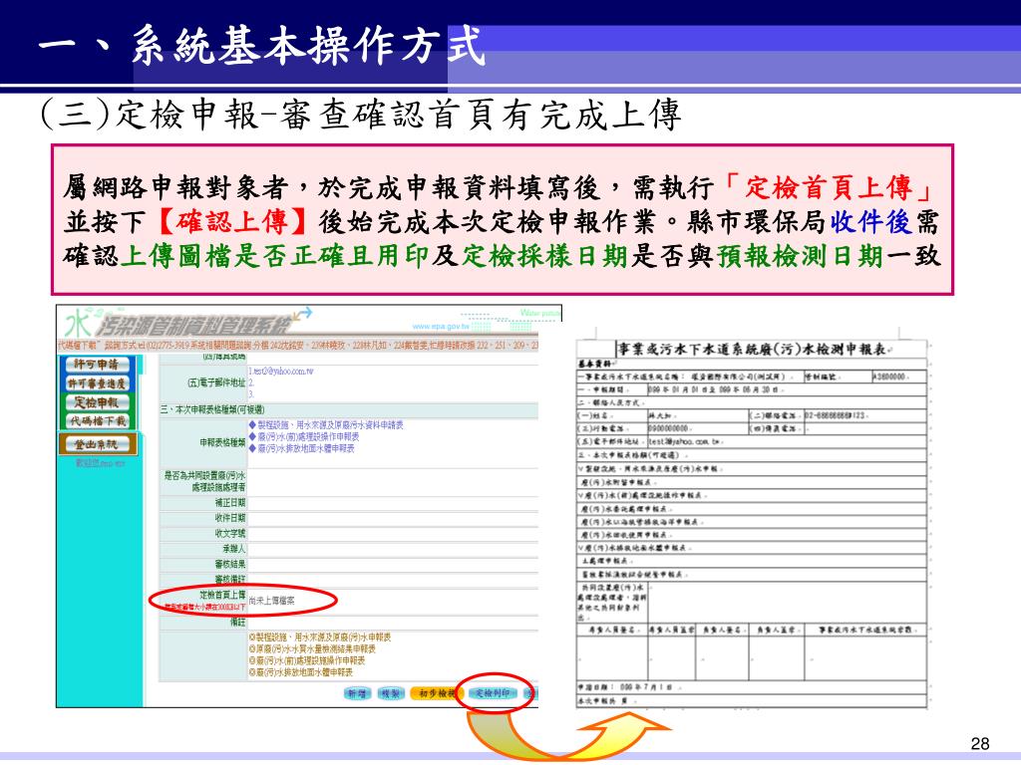This screenshot has width=1021, height=765.
Task: Click the 新增 button
Action: (358, 693)
